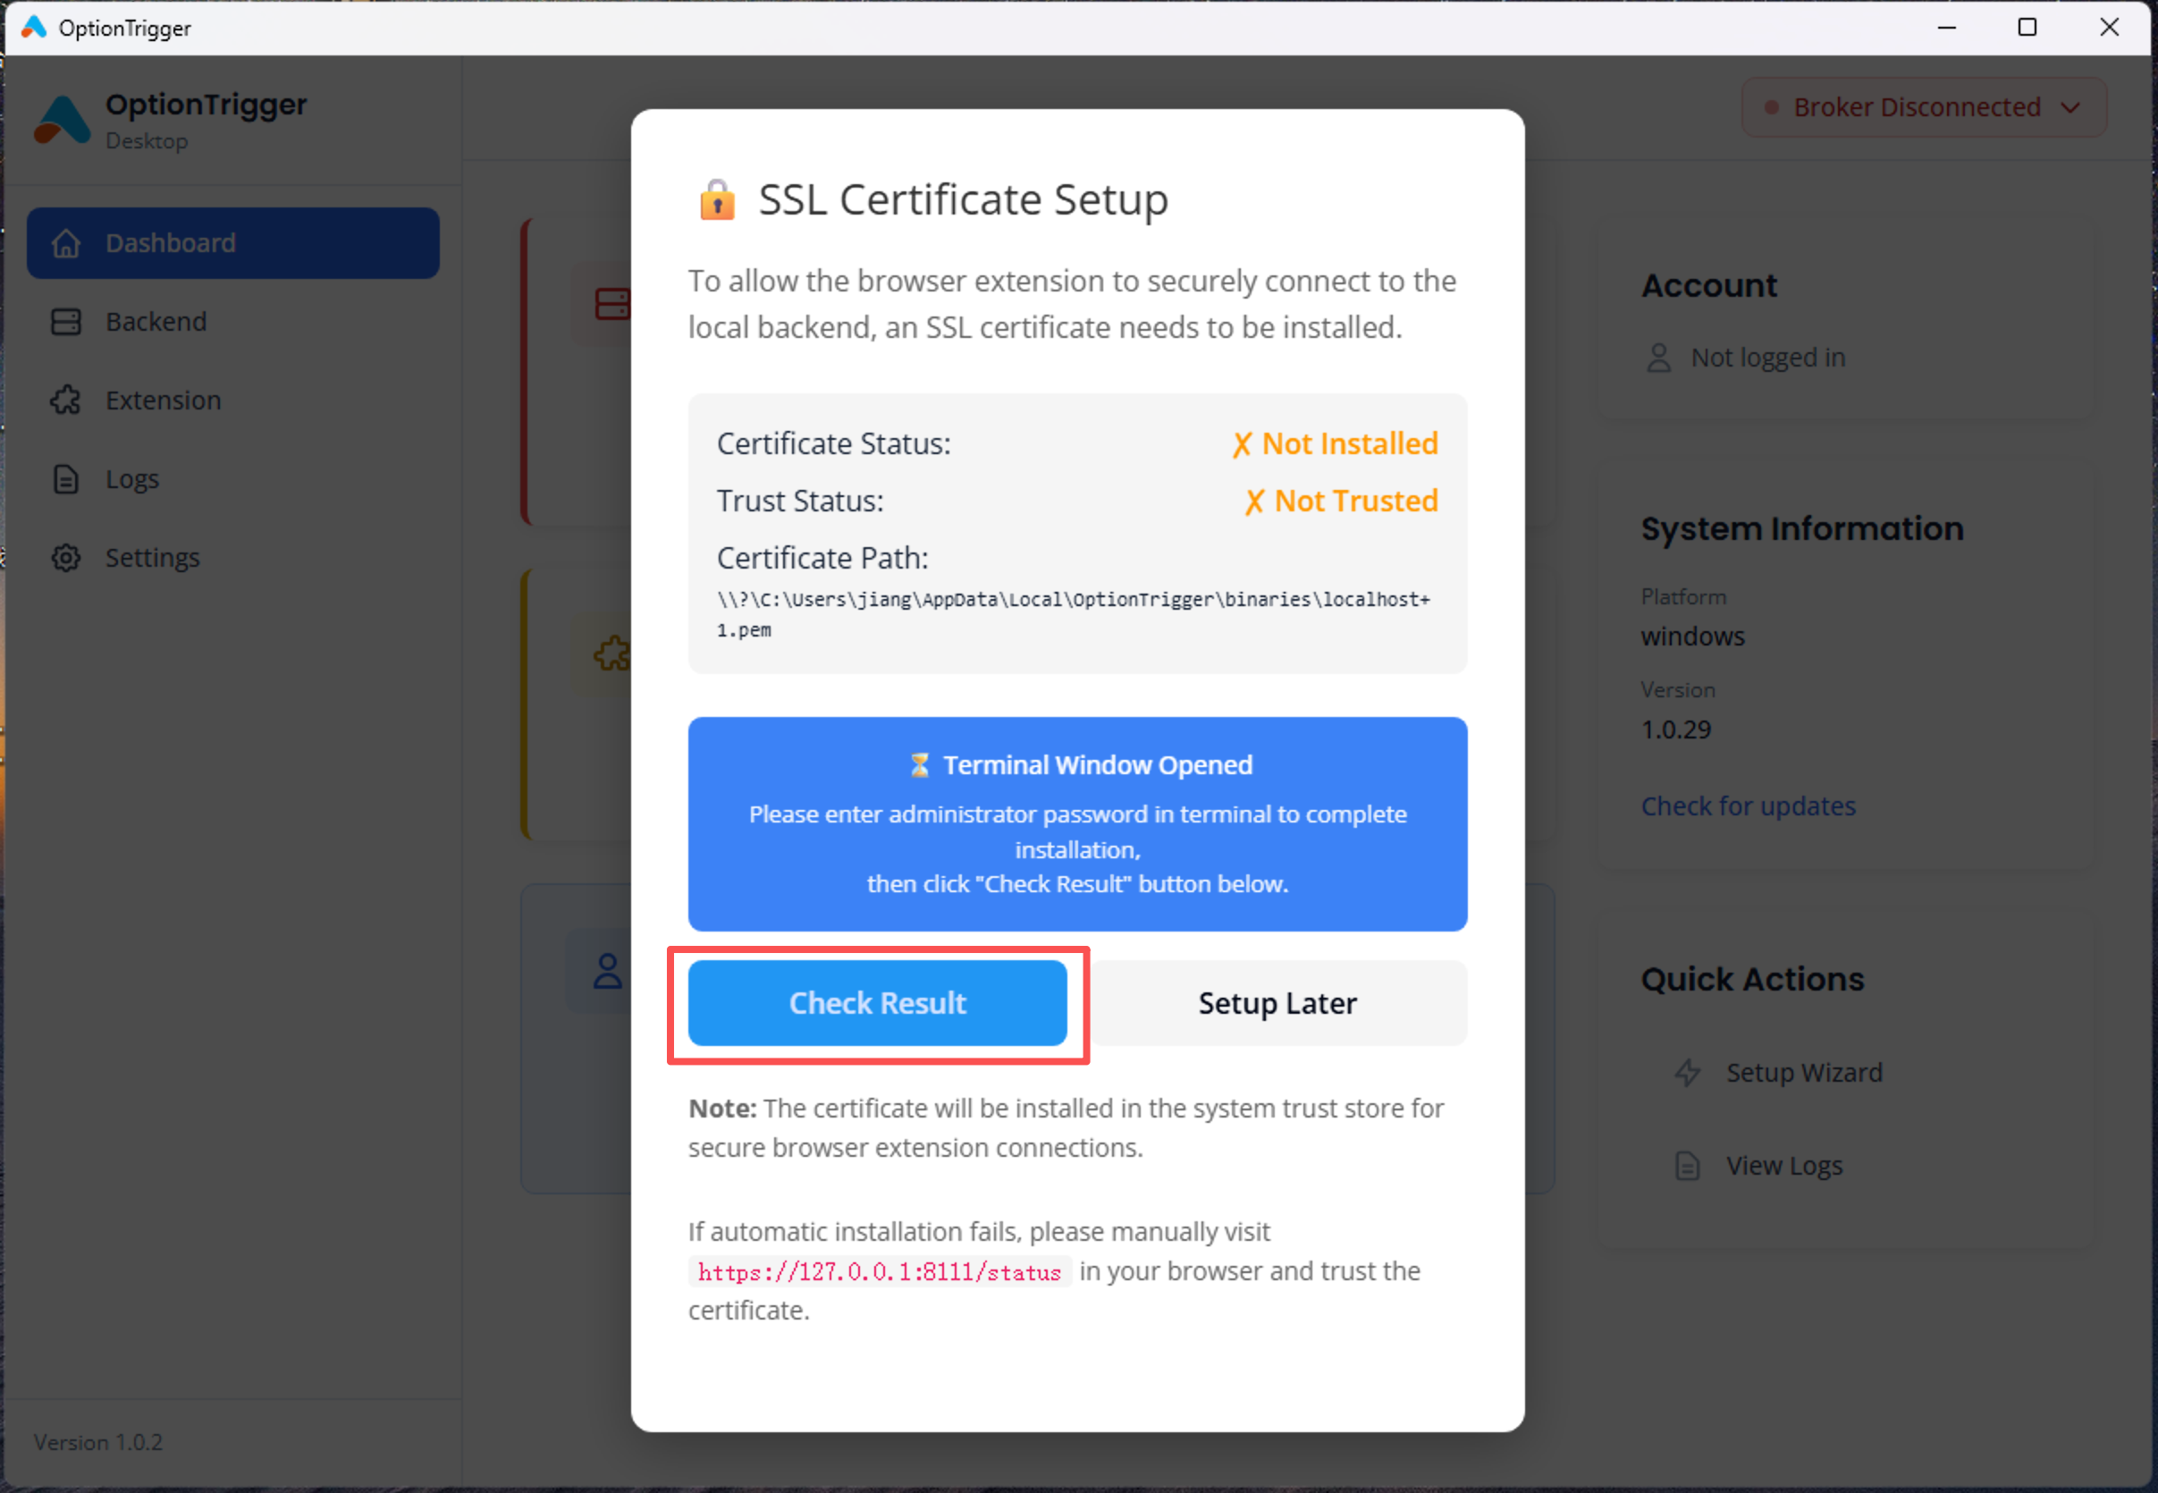Image resolution: width=2158 pixels, height=1493 pixels.
Task: Click the Not logged in user icon
Action: [x=1658, y=358]
